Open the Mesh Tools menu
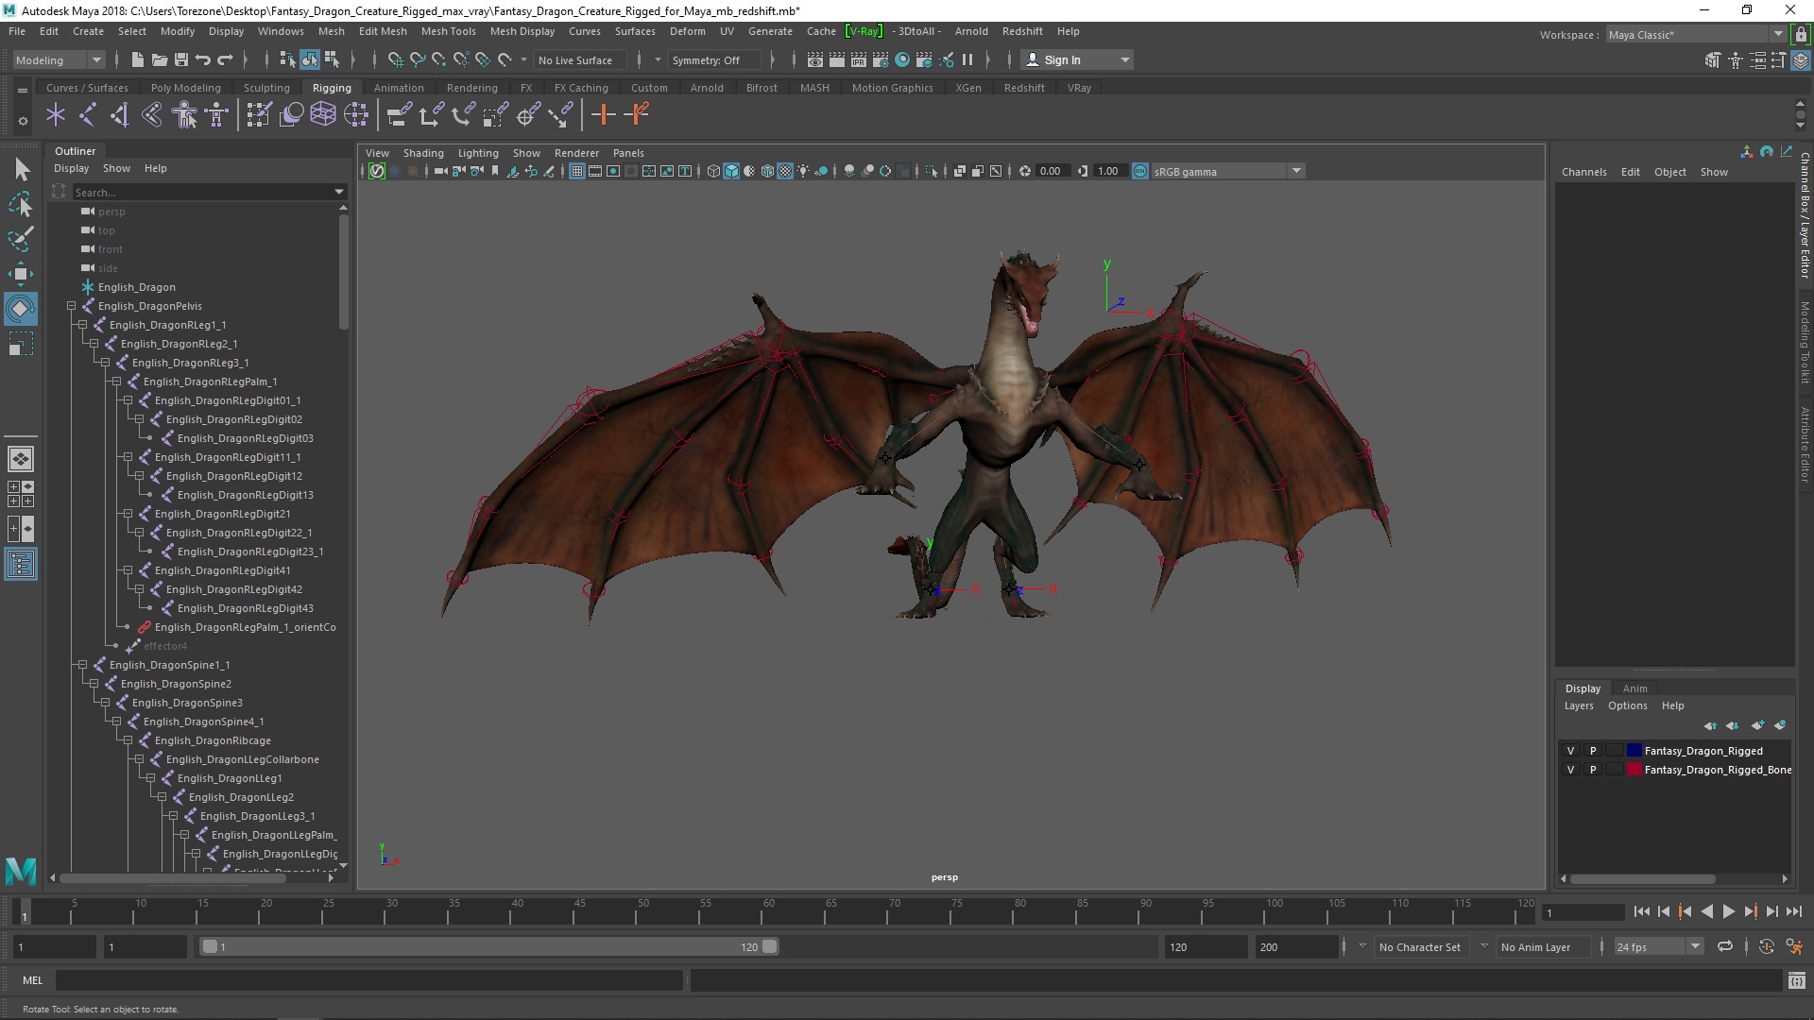 click(448, 31)
